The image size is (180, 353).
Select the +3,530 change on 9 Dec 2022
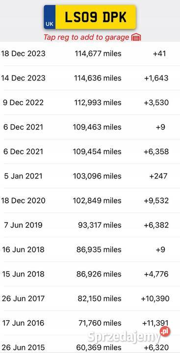[156, 102]
